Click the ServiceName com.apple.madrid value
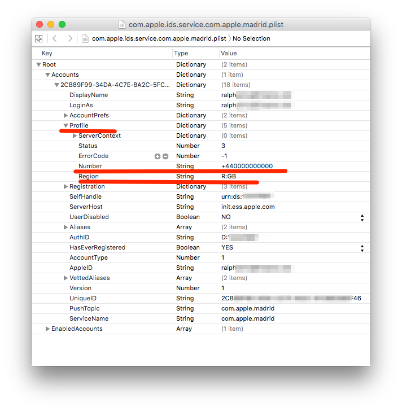 coord(248,319)
